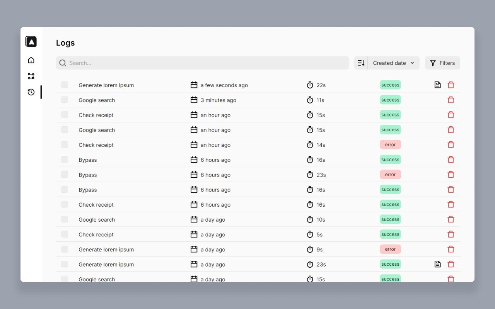
Task: Delete the 9s Generate lorem ipsum error log
Action: point(451,249)
